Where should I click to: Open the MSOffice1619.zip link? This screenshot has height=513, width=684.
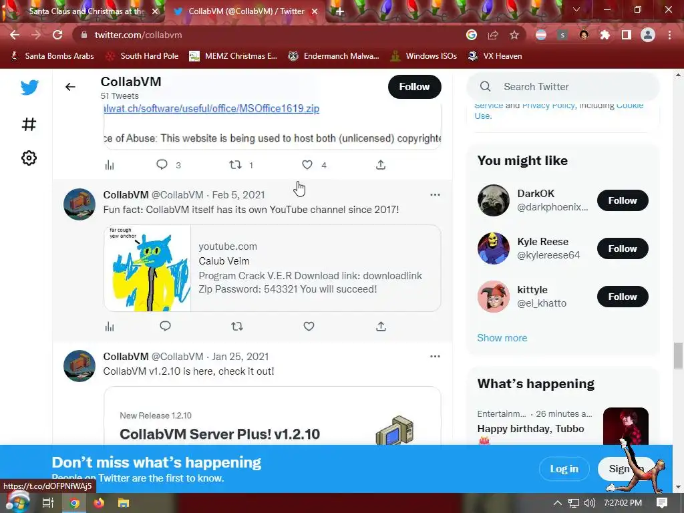[x=212, y=109]
